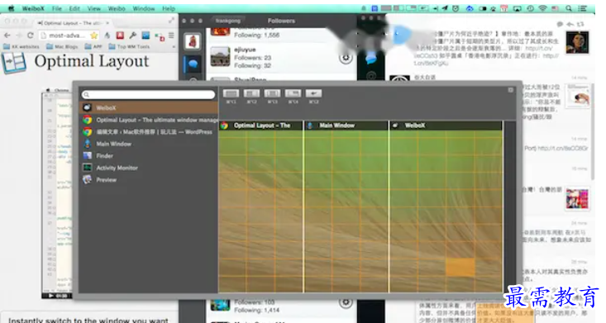Select Preview in the window list
Screen dimensions: 606x323
(149, 179)
